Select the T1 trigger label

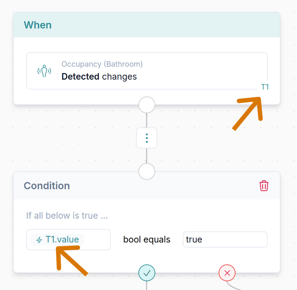coord(264,87)
